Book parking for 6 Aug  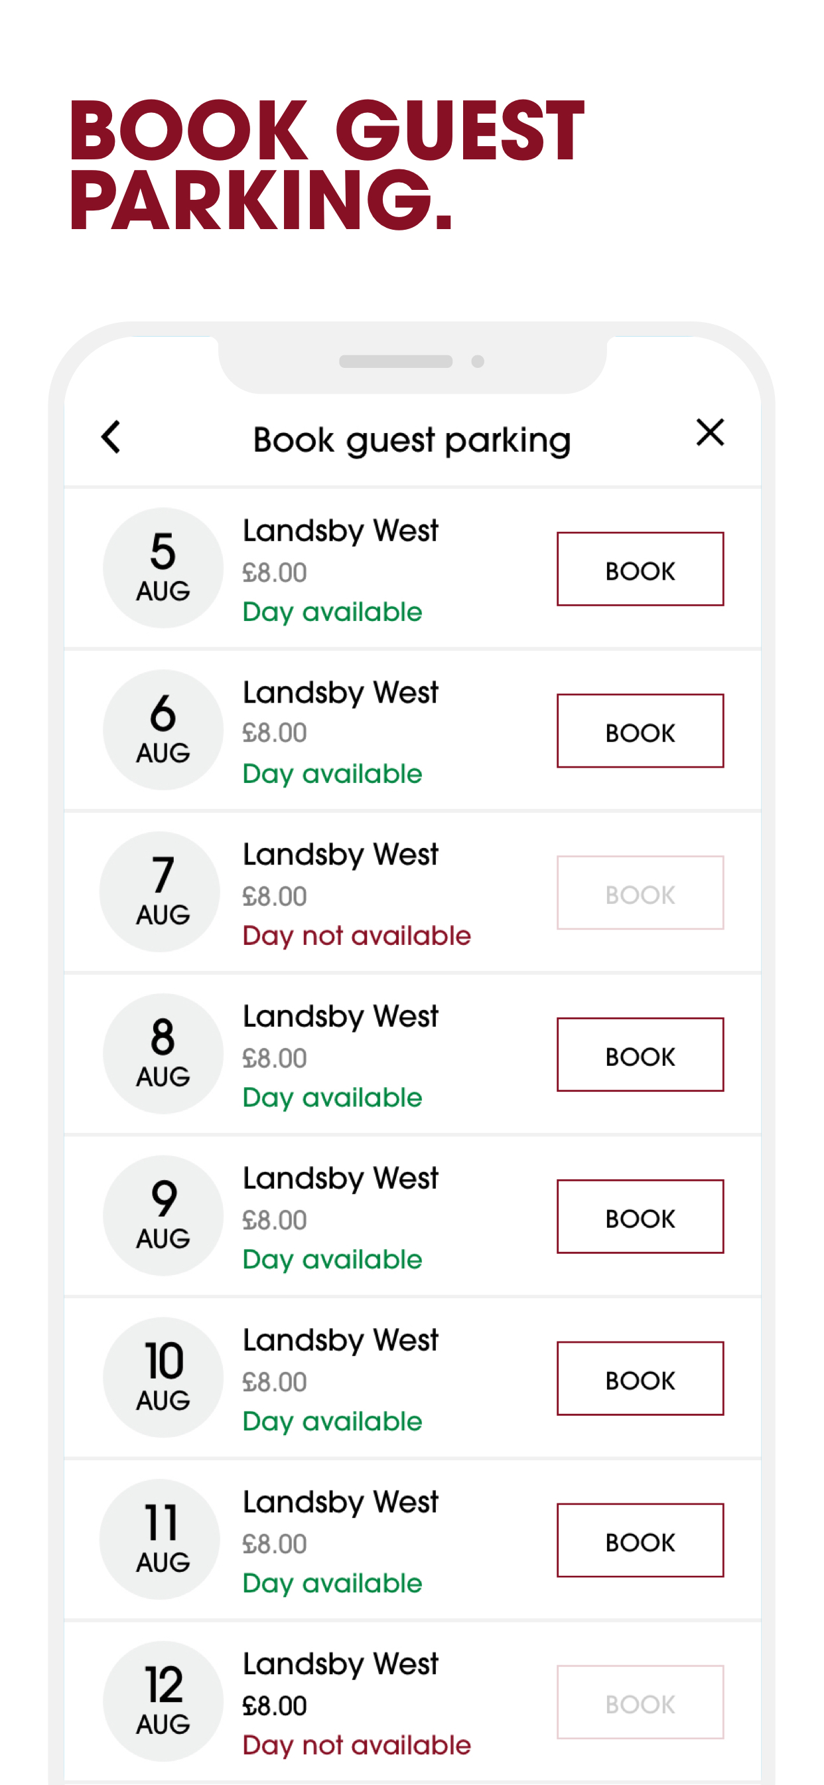[x=640, y=731]
